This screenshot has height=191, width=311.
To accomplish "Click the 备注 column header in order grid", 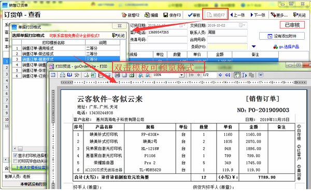I will coord(255,55).
